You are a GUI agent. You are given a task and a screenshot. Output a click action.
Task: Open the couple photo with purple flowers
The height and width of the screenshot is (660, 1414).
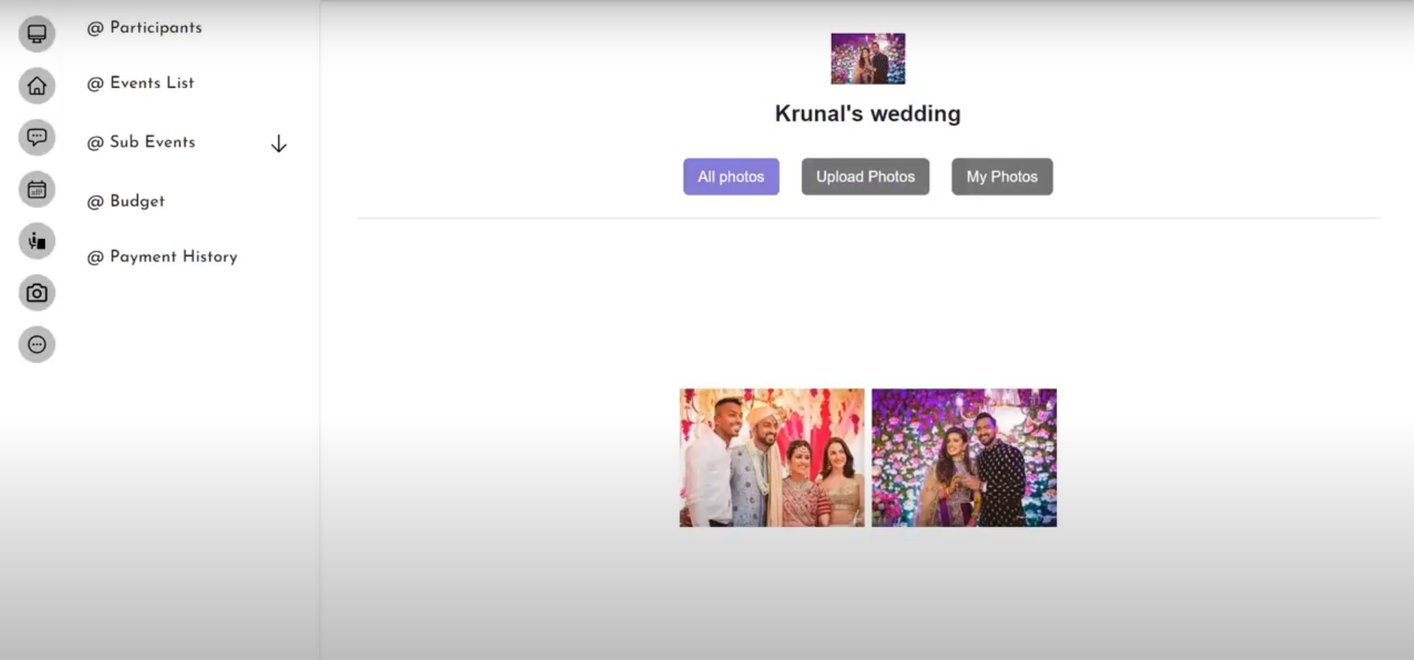(x=964, y=457)
